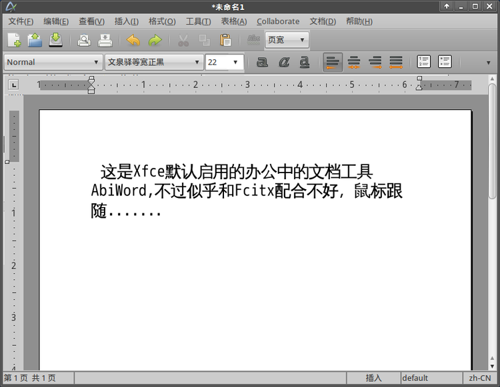Cut the selection with the scissors icon
500x387 pixels.
tap(183, 40)
